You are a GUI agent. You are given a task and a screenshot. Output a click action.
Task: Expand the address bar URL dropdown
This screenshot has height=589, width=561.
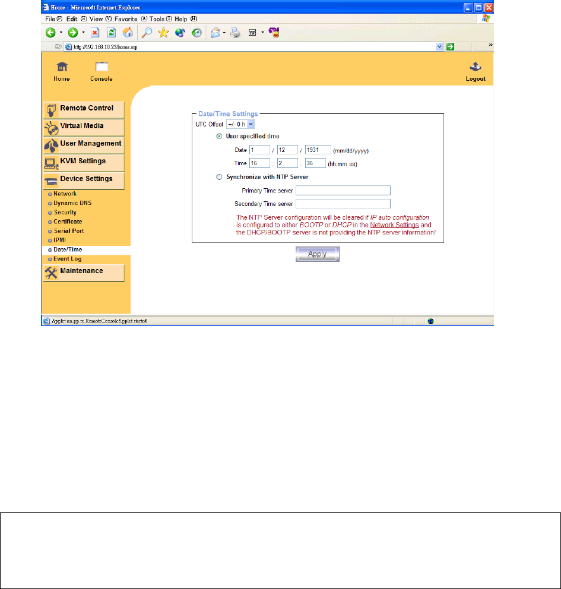point(440,46)
